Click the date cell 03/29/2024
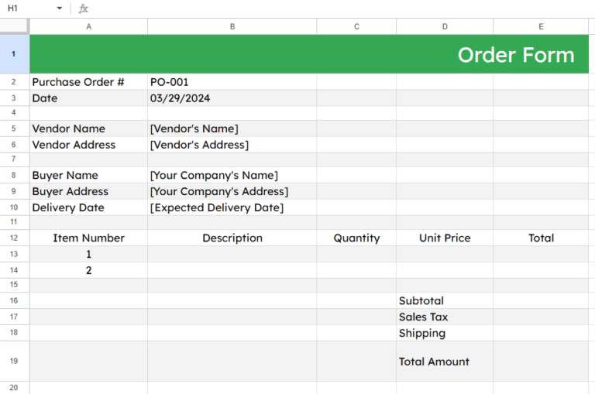The image size is (595, 394). pos(232,98)
